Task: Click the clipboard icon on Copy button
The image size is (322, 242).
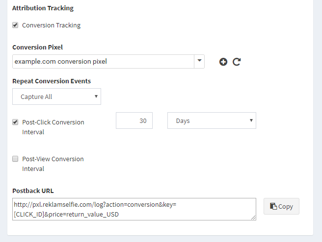Action: point(273,206)
